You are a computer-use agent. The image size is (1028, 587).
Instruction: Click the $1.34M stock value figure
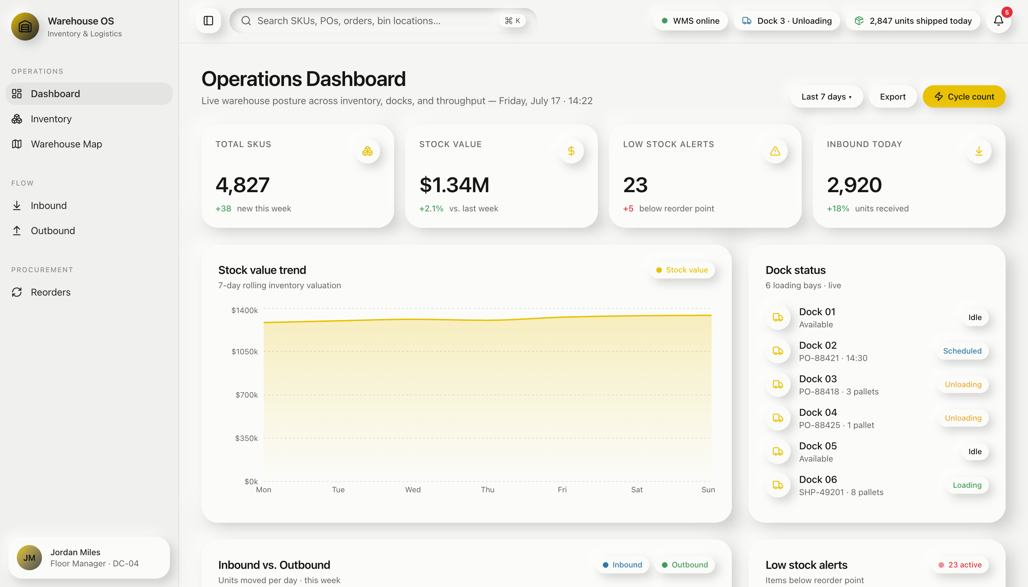[x=454, y=185]
